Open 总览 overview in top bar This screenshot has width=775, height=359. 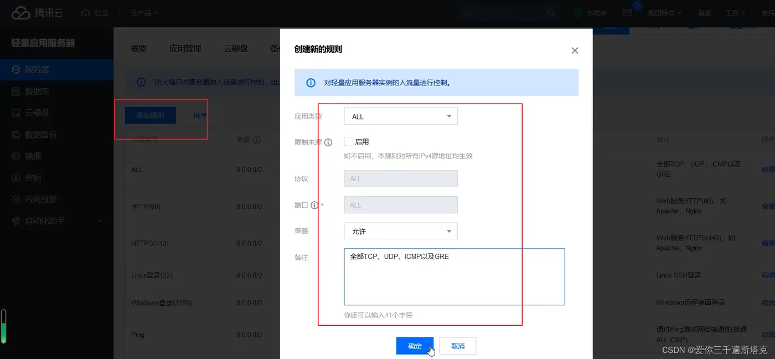coord(95,13)
